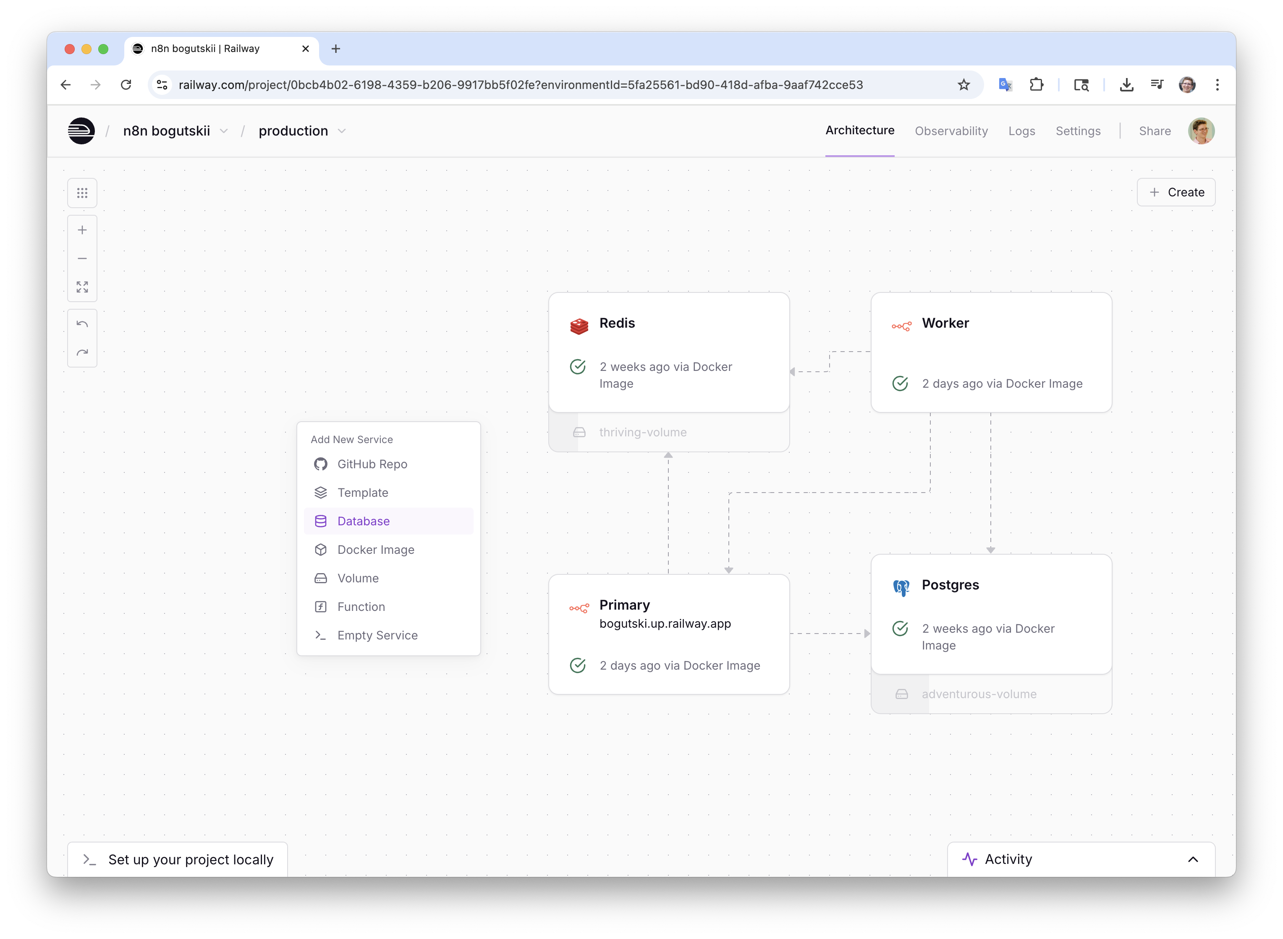This screenshot has height=939, width=1283.
Task: Select Docker Image in the service menu
Action: pos(375,550)
